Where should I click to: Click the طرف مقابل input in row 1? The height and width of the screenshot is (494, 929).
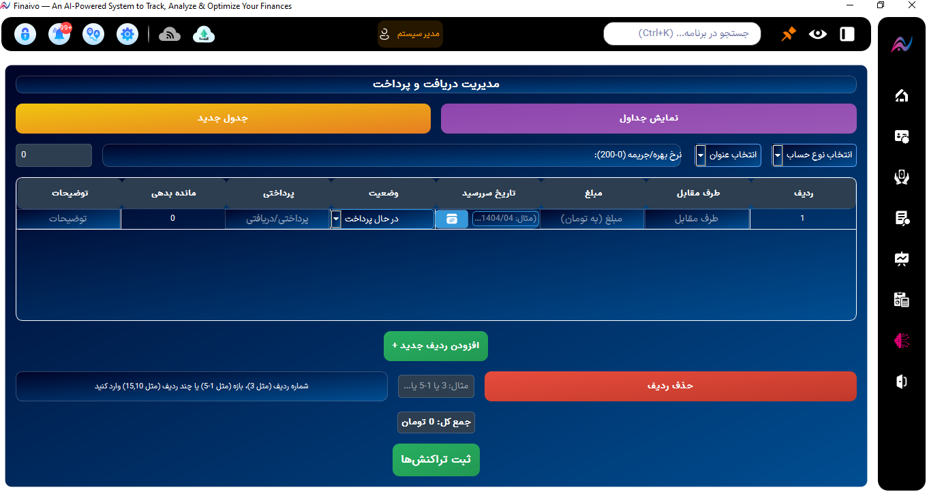point(697,219)
